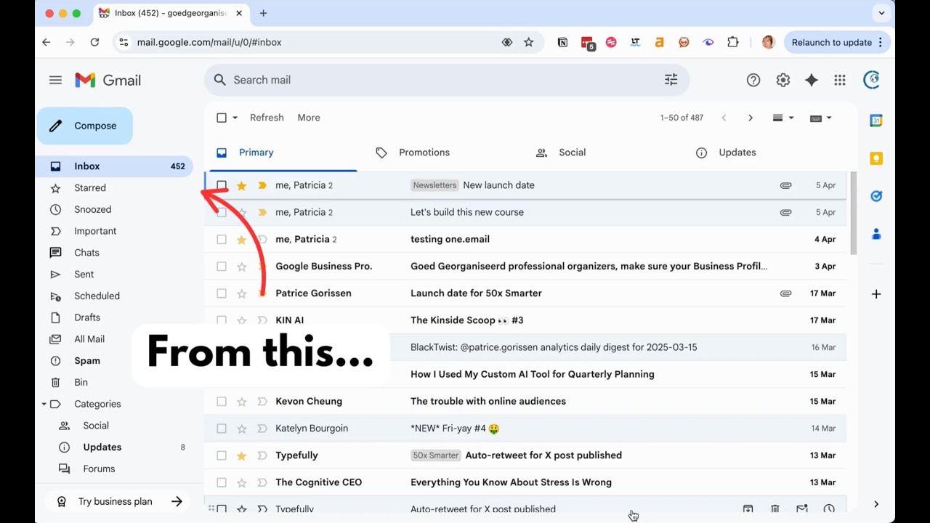Image resolution: width=930 pixels, height=523 pixels.
Task: Open Gmail settings gear icon
Action: [x=783, y=80]
